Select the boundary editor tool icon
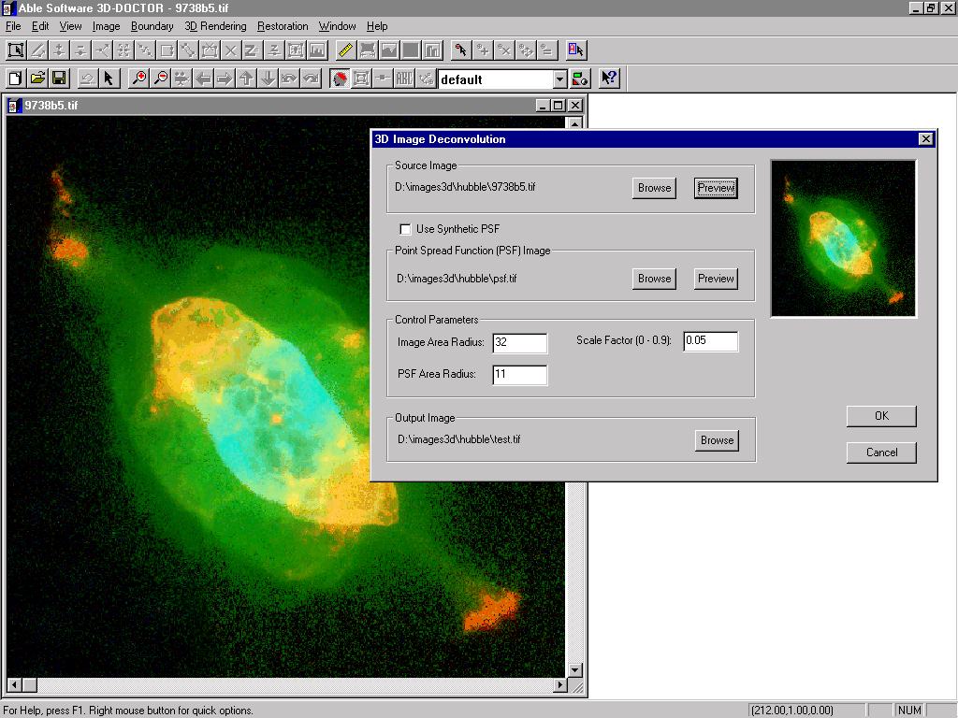The height and width of the screenshot is (718, 958). coord(16,50)
